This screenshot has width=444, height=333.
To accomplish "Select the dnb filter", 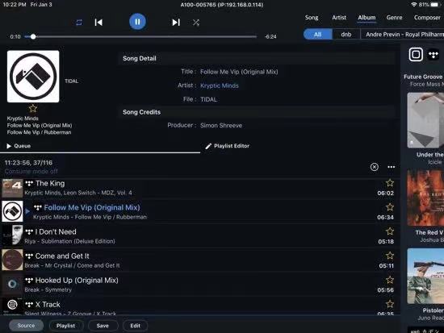I will (x=346, y=35).
